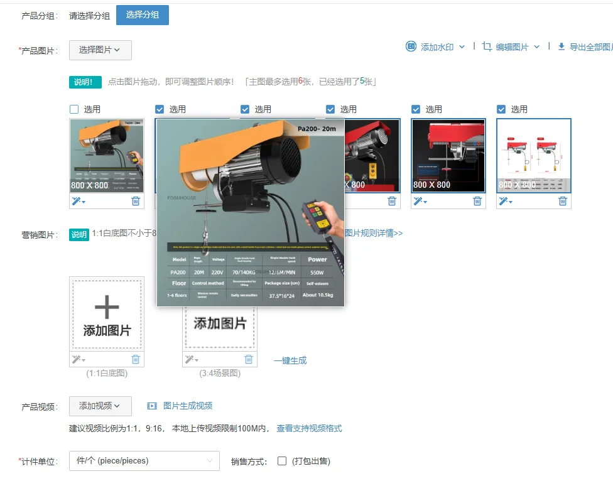Viewport: 613px width, 481px height.
Task: Delete the red hoist diagram image
Action: point(477,201)
